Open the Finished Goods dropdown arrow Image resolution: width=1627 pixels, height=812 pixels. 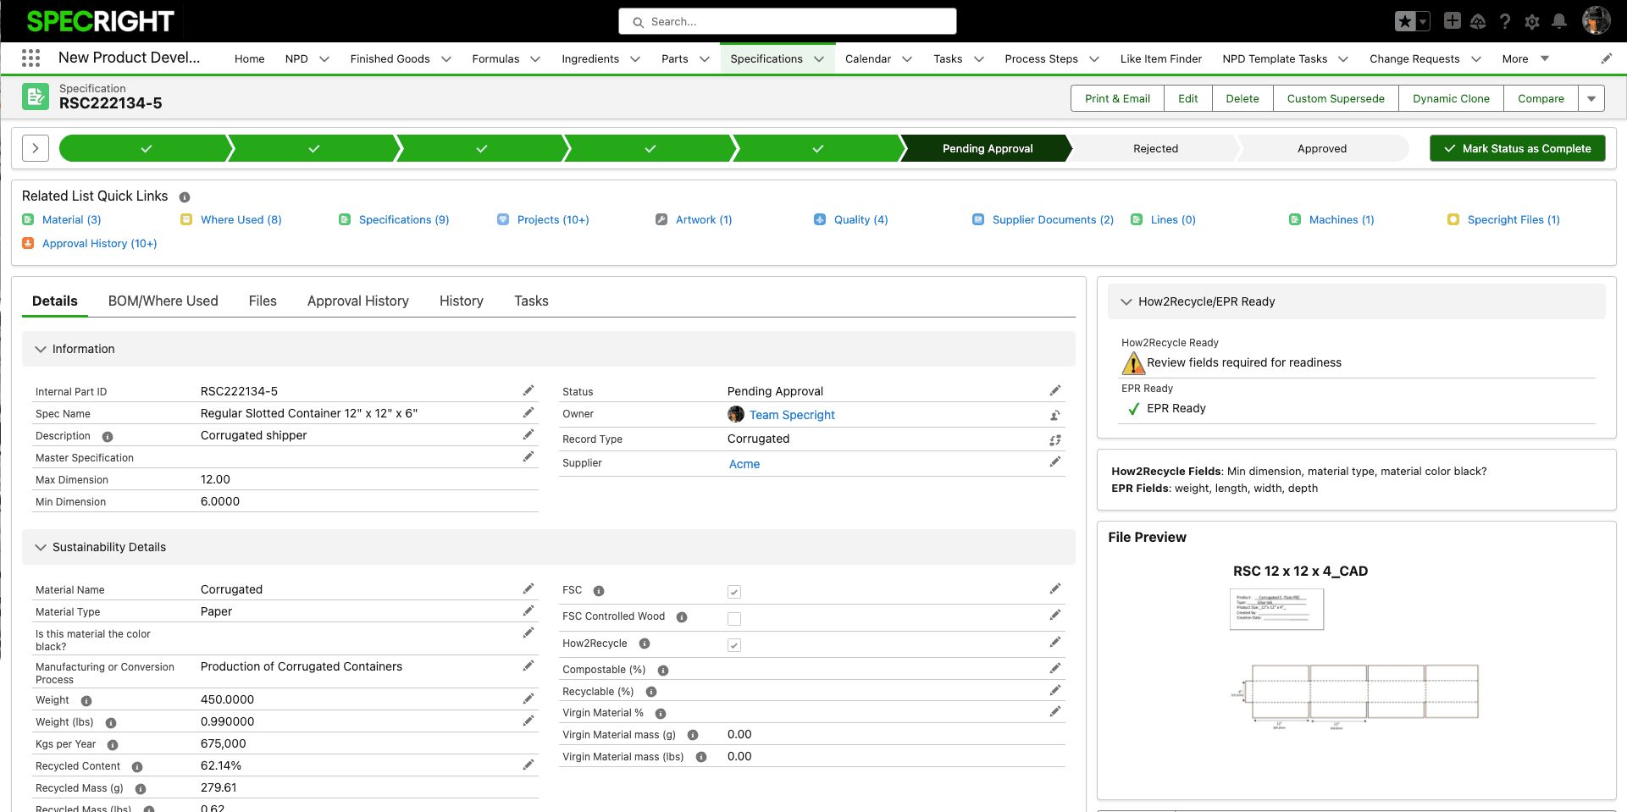[446, 58]
